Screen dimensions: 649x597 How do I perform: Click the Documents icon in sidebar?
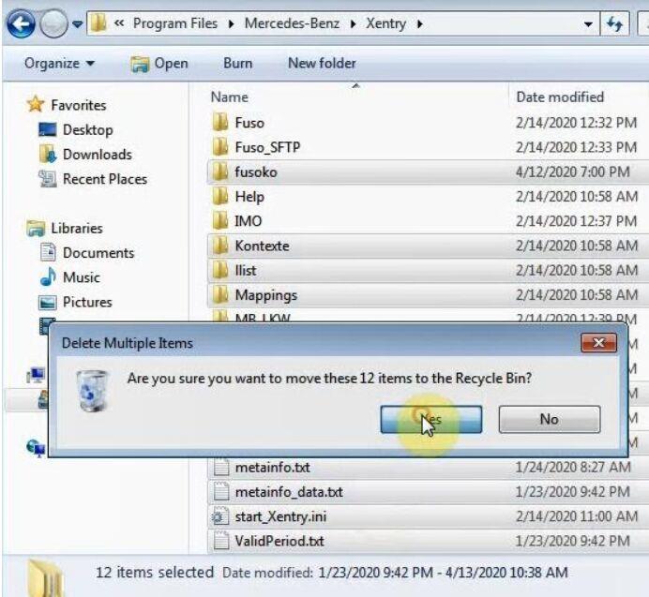pyautogui.click(x=48, y=252)
